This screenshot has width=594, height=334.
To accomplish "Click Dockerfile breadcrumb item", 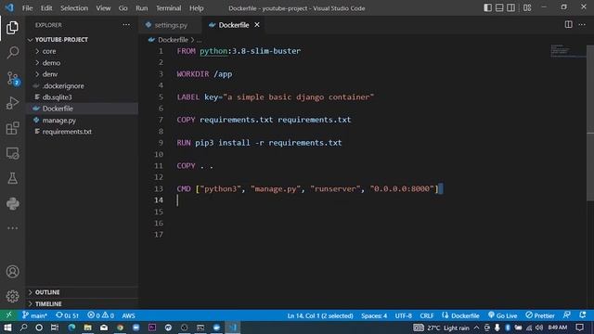I will click(x=173, y=40).
